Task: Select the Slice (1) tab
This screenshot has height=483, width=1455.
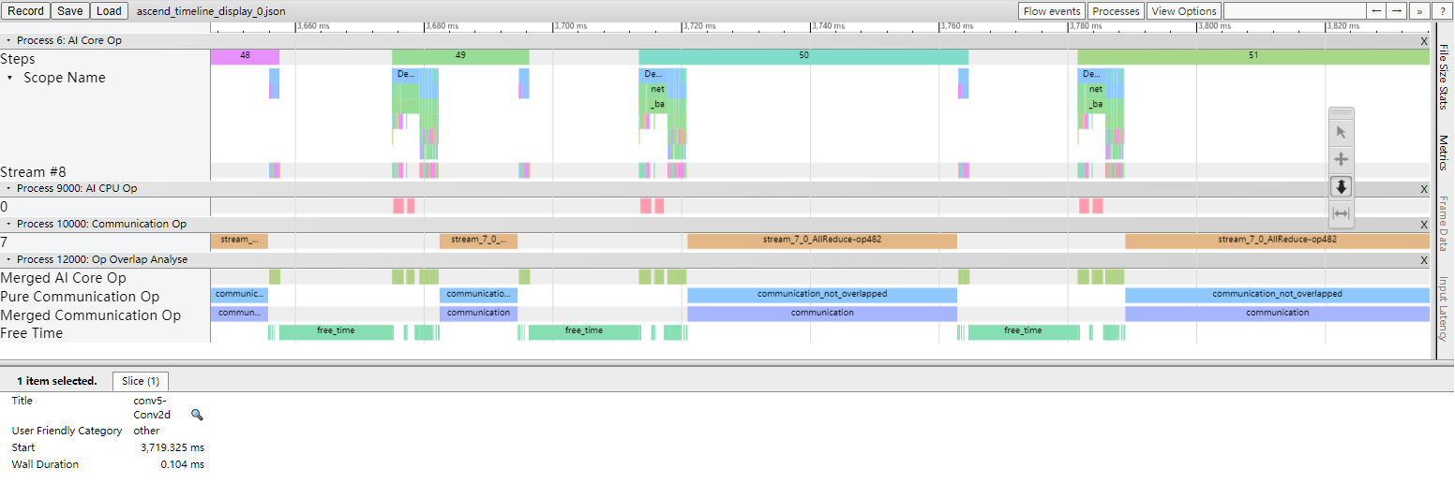Action: pos(141,381)
